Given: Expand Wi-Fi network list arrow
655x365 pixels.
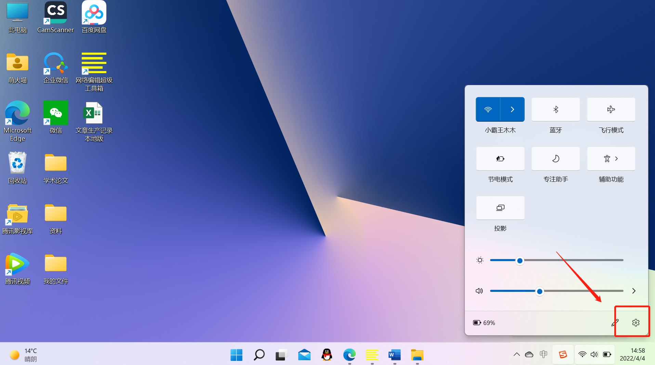Looking at the screenshot, I should pos(512,109).
